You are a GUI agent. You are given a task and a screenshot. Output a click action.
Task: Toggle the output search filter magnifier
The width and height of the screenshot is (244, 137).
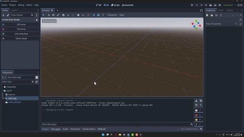(x=201, y=105)
